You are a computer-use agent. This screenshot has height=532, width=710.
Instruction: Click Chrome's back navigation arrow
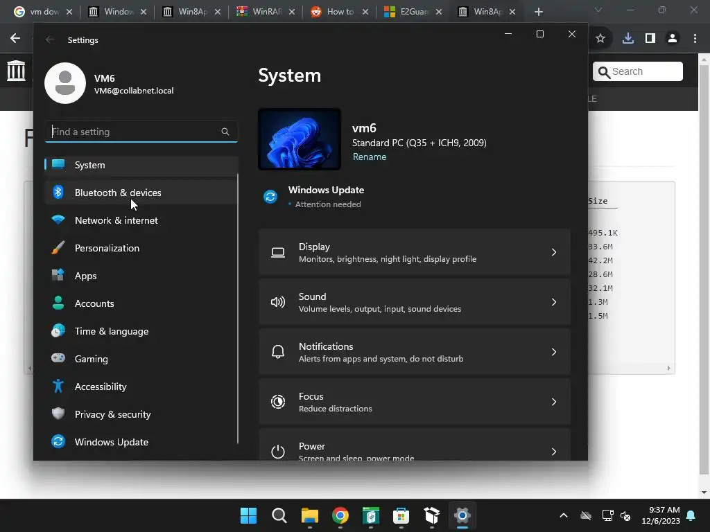click(15, 39)
